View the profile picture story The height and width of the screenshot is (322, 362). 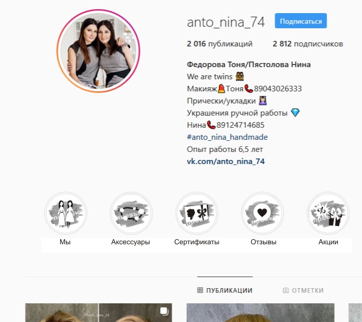[x=98, y=51]
